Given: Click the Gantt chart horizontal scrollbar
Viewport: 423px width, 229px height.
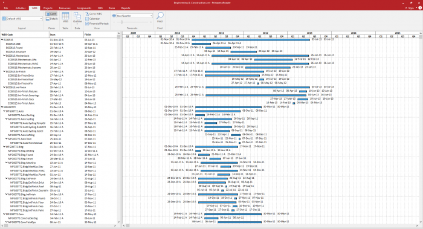Looking at the screenshot, I should [271, 225].
